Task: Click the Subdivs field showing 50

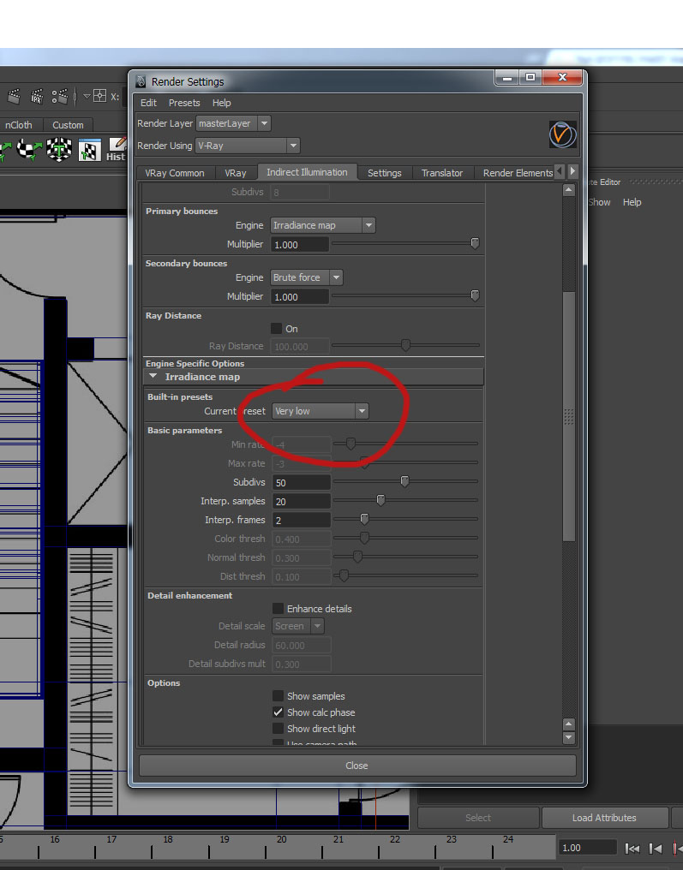Action: pyautogui.click(x=302, y=482)
